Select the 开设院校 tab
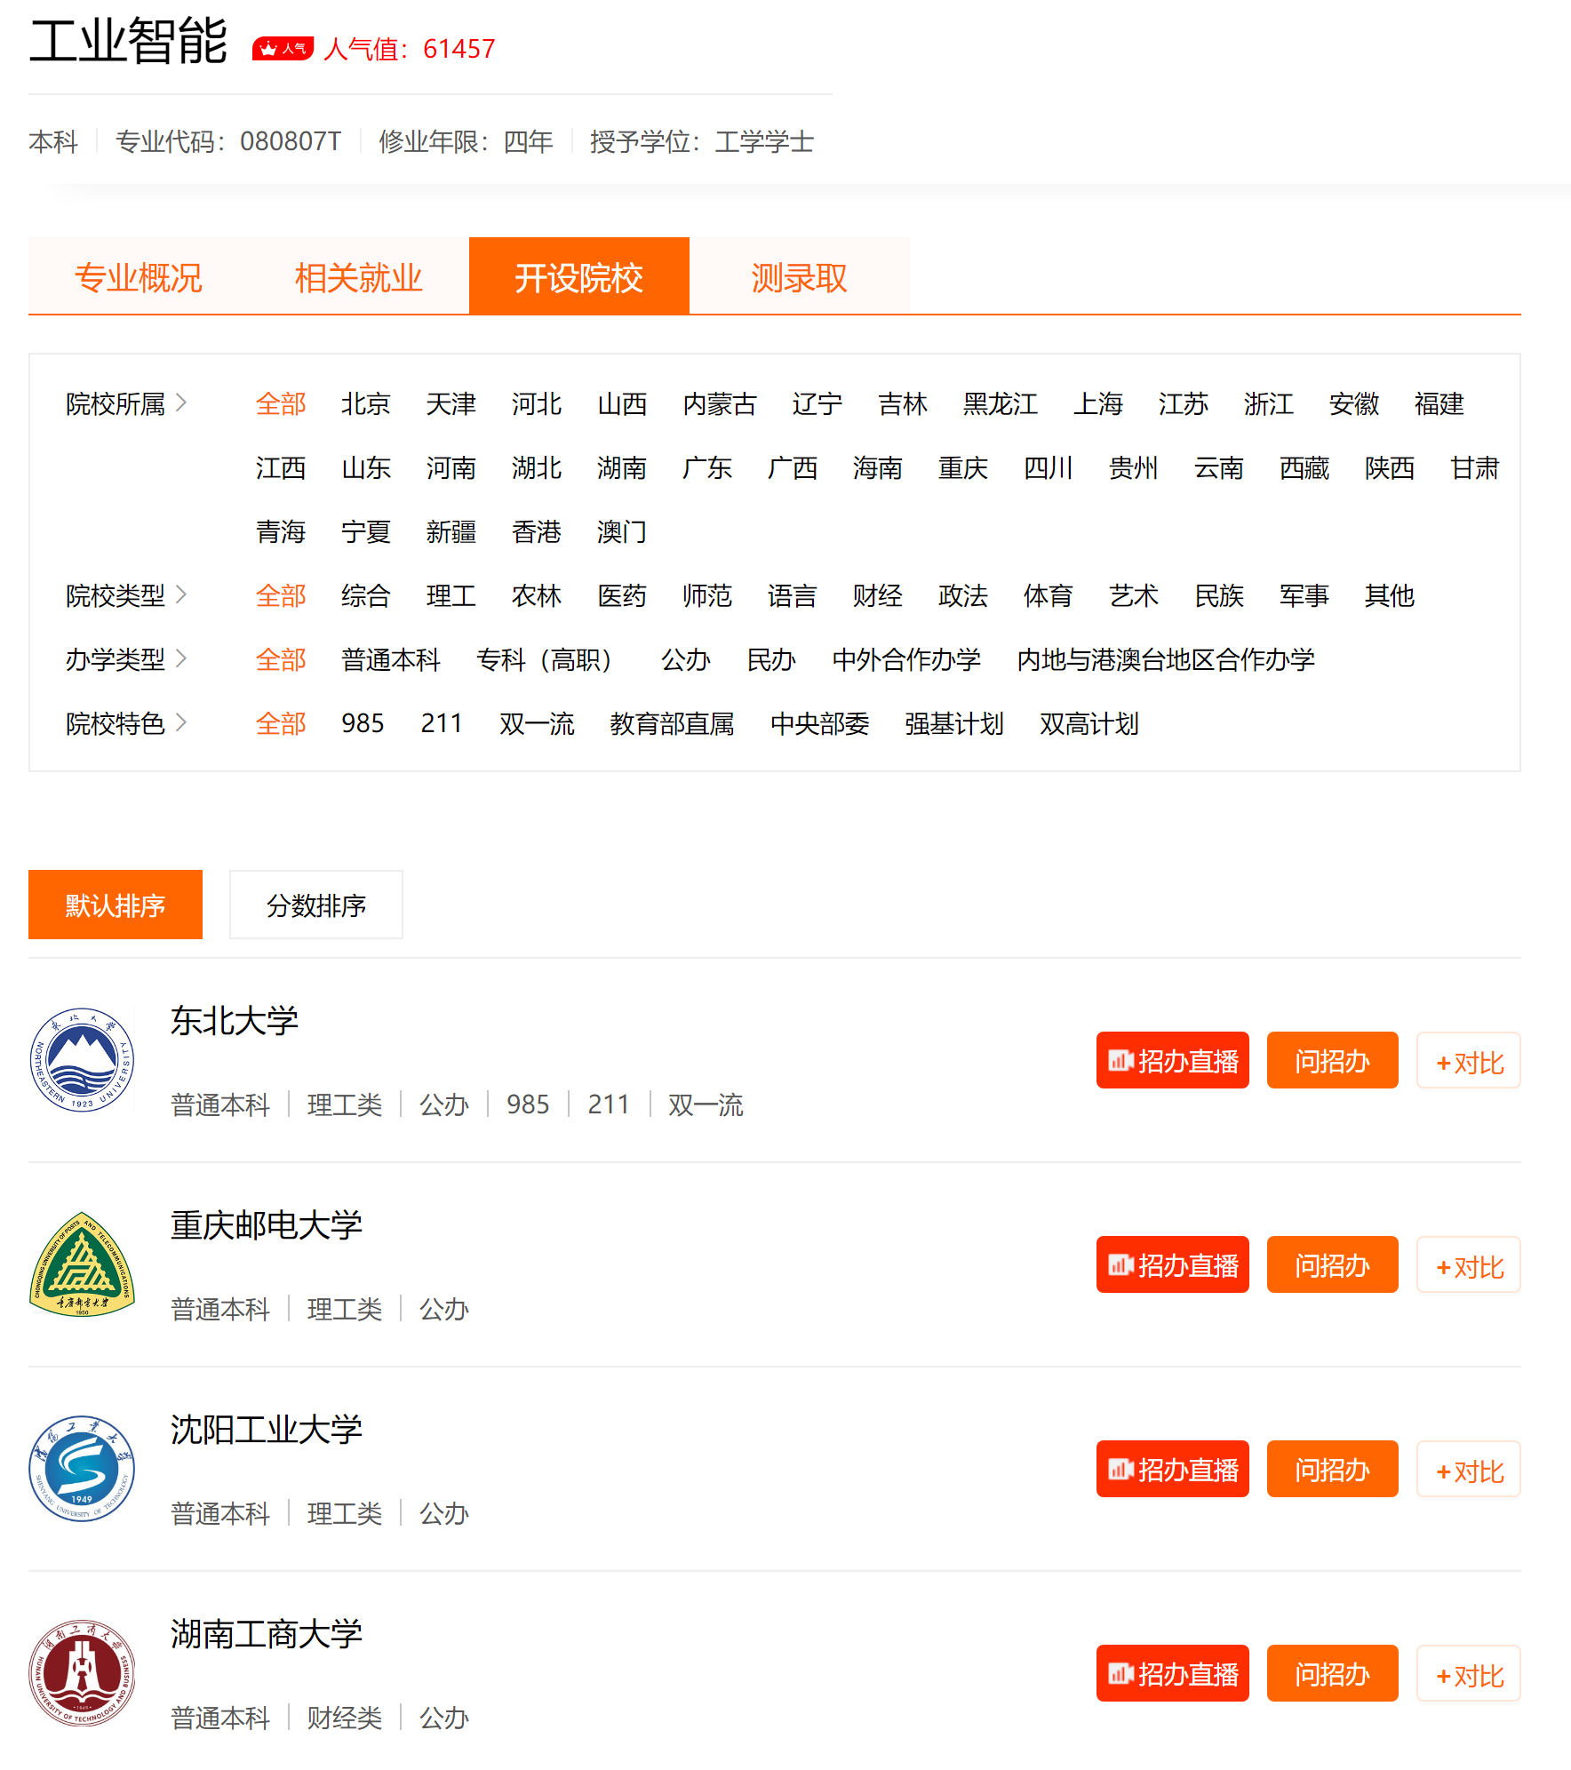1571x1770 pixels. point(579,277)
